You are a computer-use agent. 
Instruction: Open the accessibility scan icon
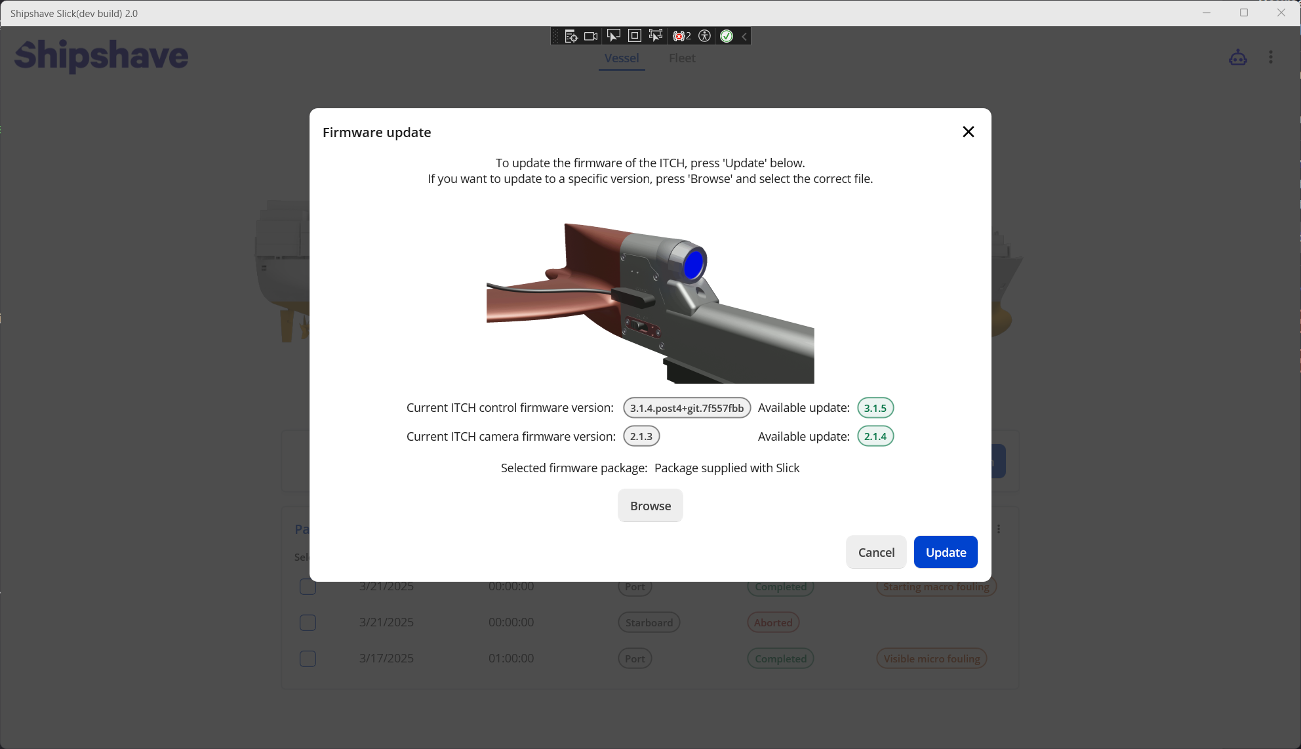704,36
